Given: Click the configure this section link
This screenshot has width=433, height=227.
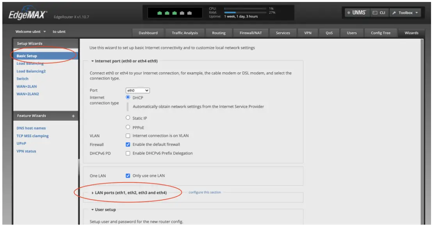Looking at the screenshot, I should 205,192.
